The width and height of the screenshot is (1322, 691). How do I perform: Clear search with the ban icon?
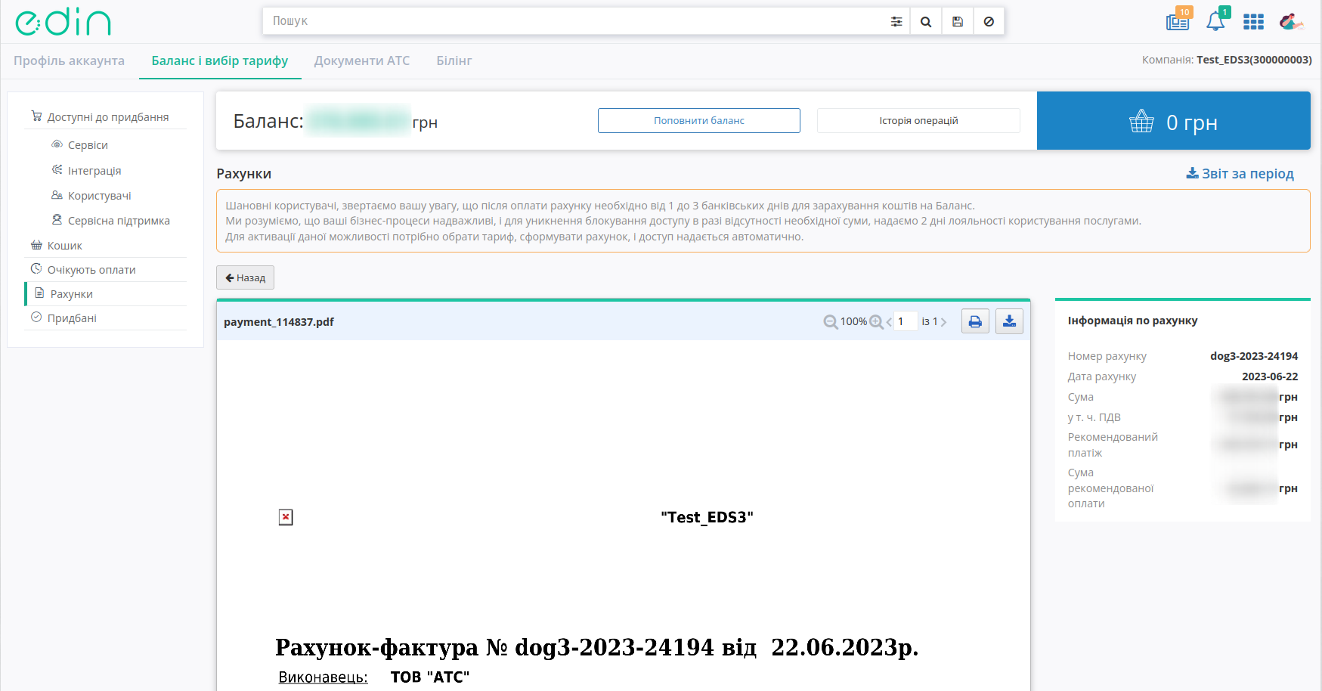989,21
